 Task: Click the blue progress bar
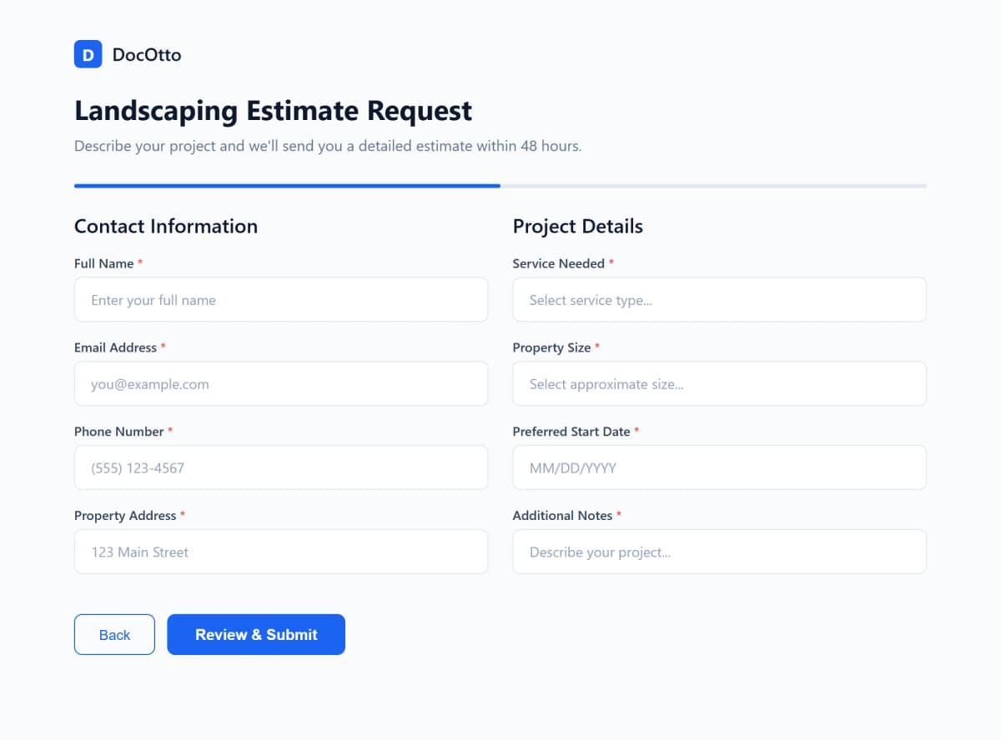[287, 186]
